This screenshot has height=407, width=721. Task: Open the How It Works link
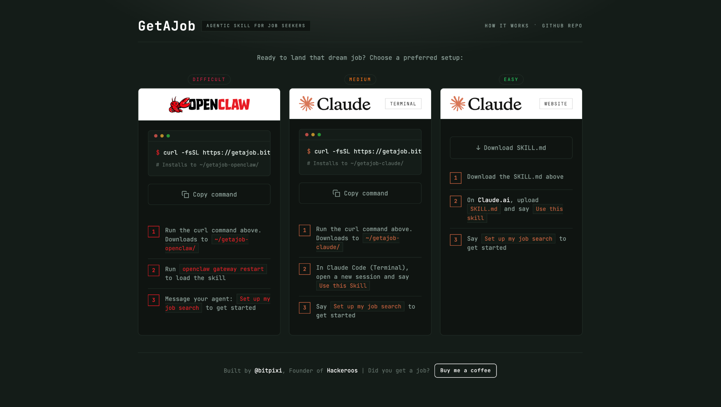(x=507, y=26)
